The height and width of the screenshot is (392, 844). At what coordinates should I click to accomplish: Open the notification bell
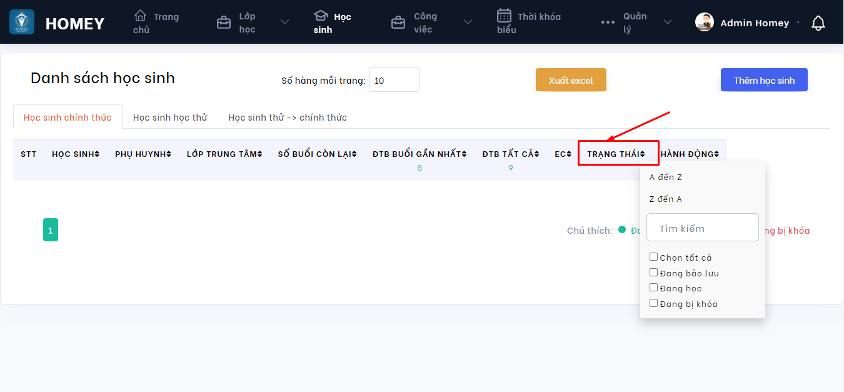tap(818, 24)
